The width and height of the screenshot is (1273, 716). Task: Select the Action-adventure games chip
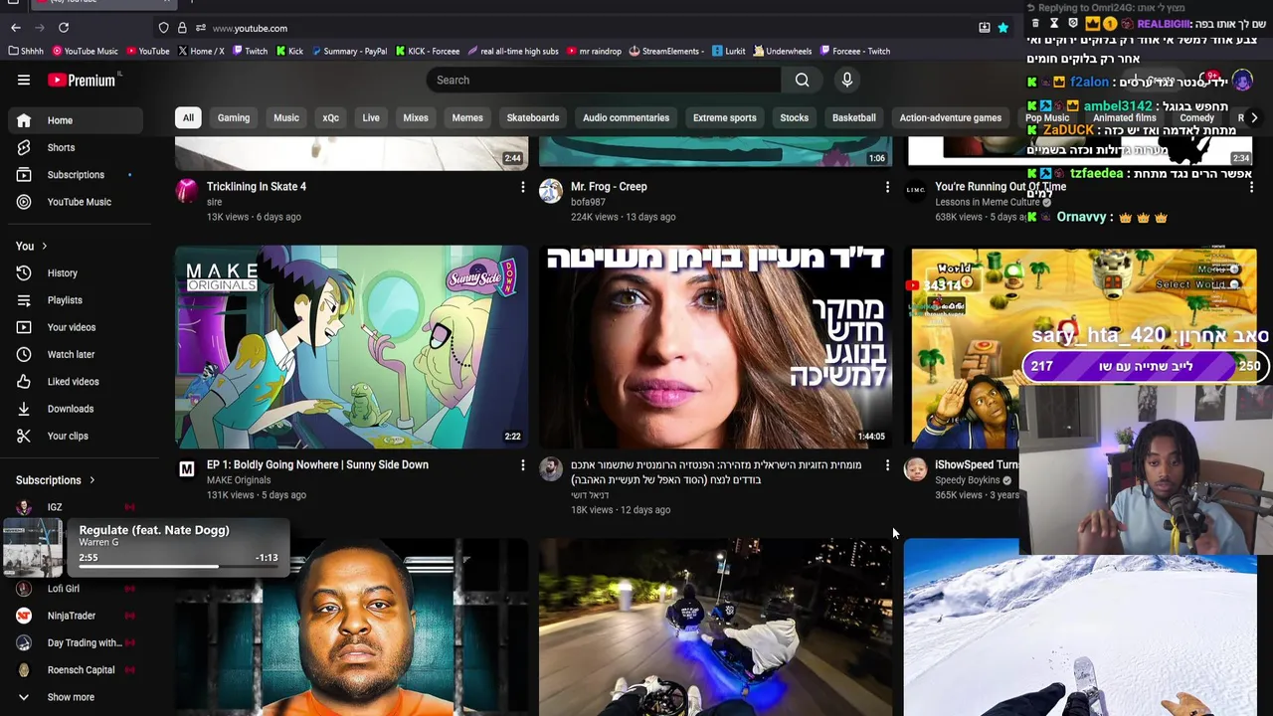pos(951,117)
